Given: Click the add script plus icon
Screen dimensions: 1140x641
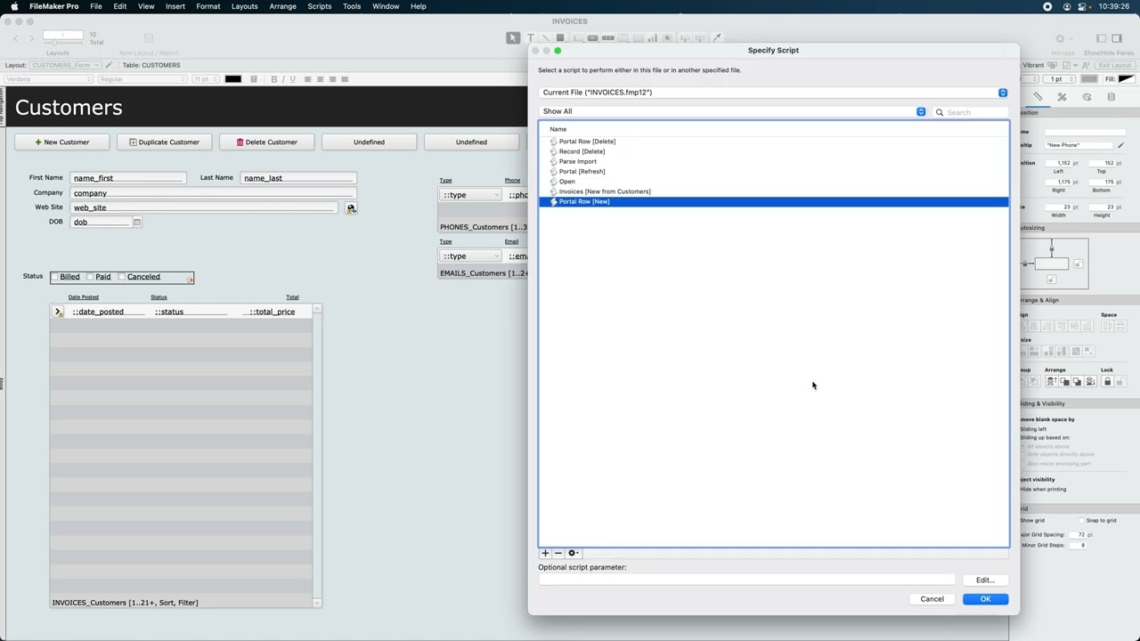Looking at the screenshot, I should point(545,553).
